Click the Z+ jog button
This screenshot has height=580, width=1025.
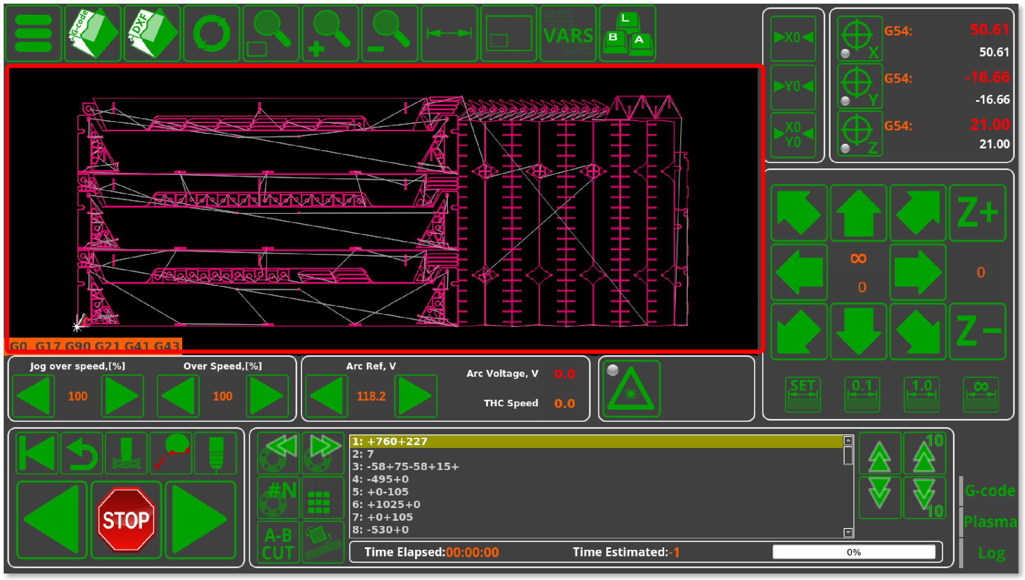pyautogui.click(x=977, y=213)
